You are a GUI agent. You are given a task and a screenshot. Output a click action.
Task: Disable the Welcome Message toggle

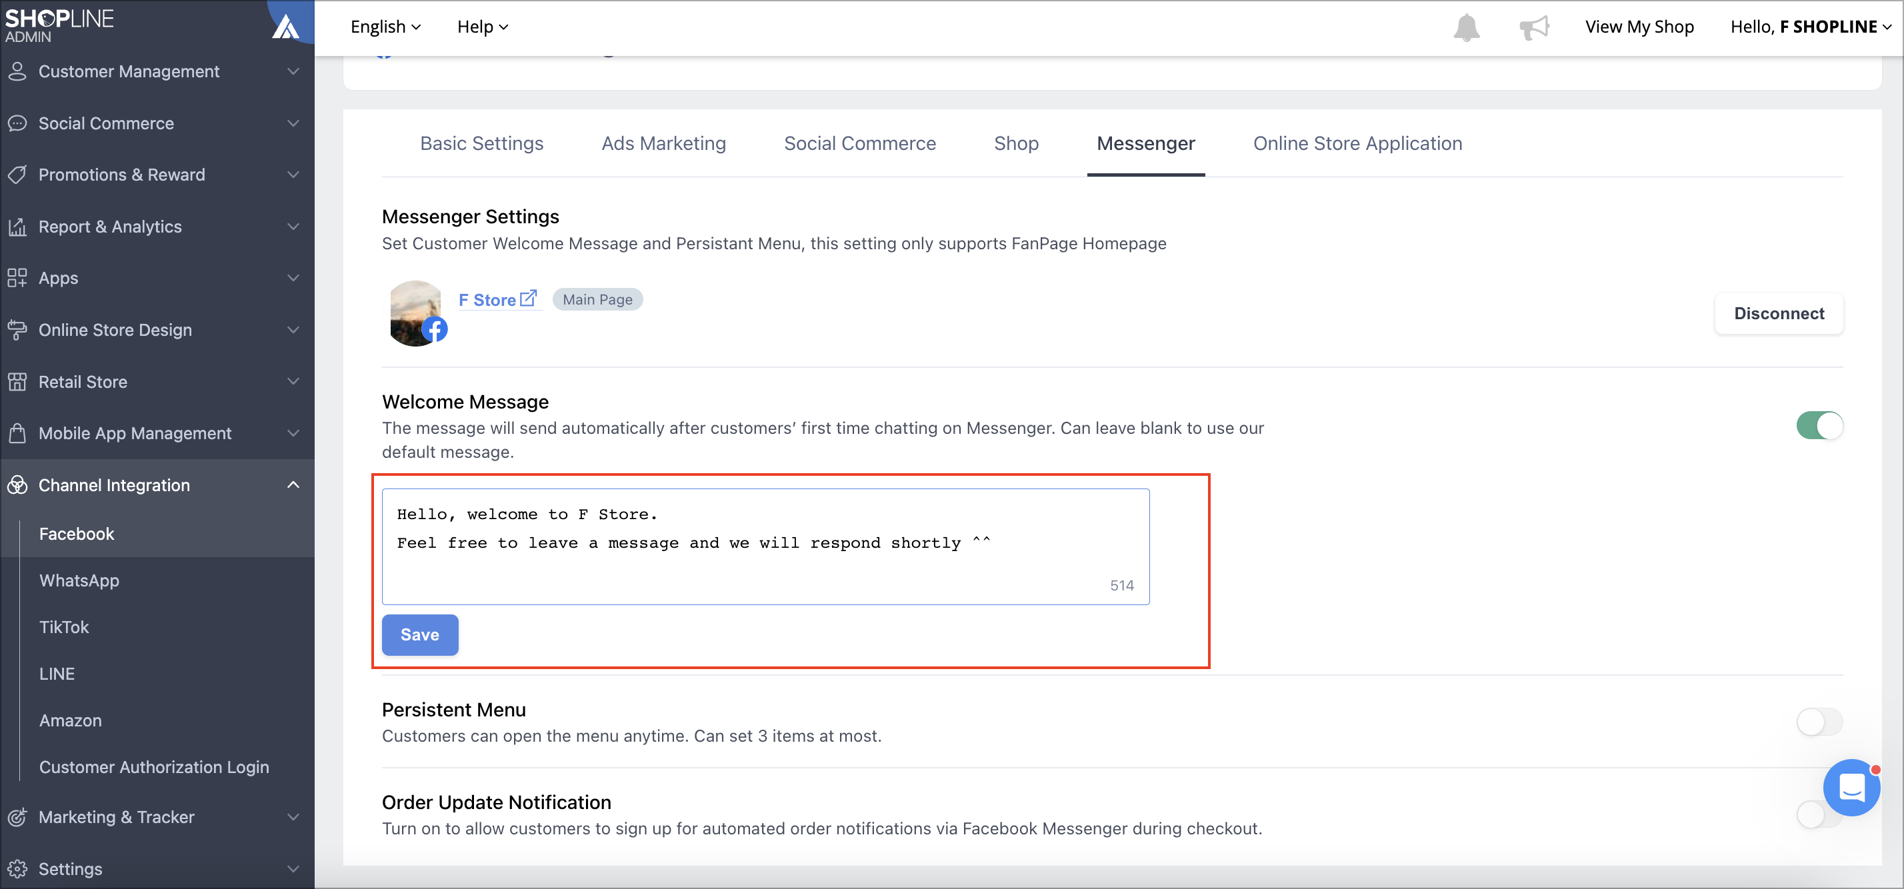point(1819,425)
